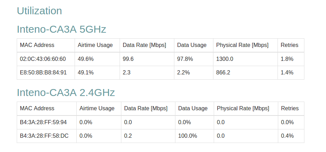Click the 99.6 data rate value
This screenshot has width=326, height=152.
click(x=128, y=59)
